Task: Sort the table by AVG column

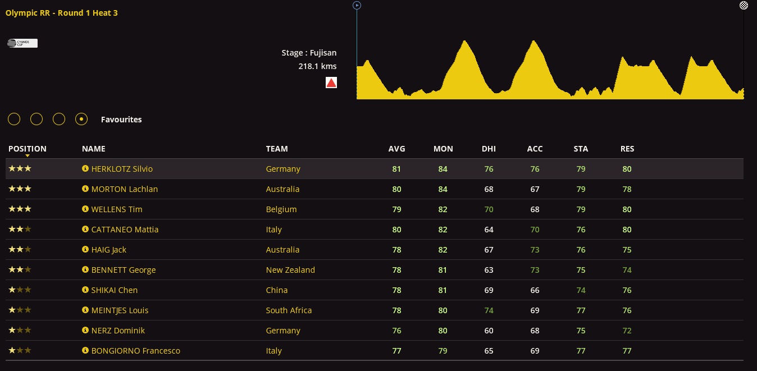Action: click(396, 149)
